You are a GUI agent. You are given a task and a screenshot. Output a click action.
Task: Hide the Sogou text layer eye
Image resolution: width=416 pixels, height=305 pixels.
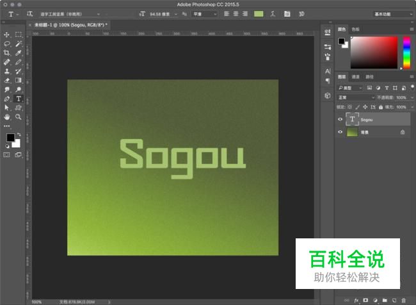[340, 119]
